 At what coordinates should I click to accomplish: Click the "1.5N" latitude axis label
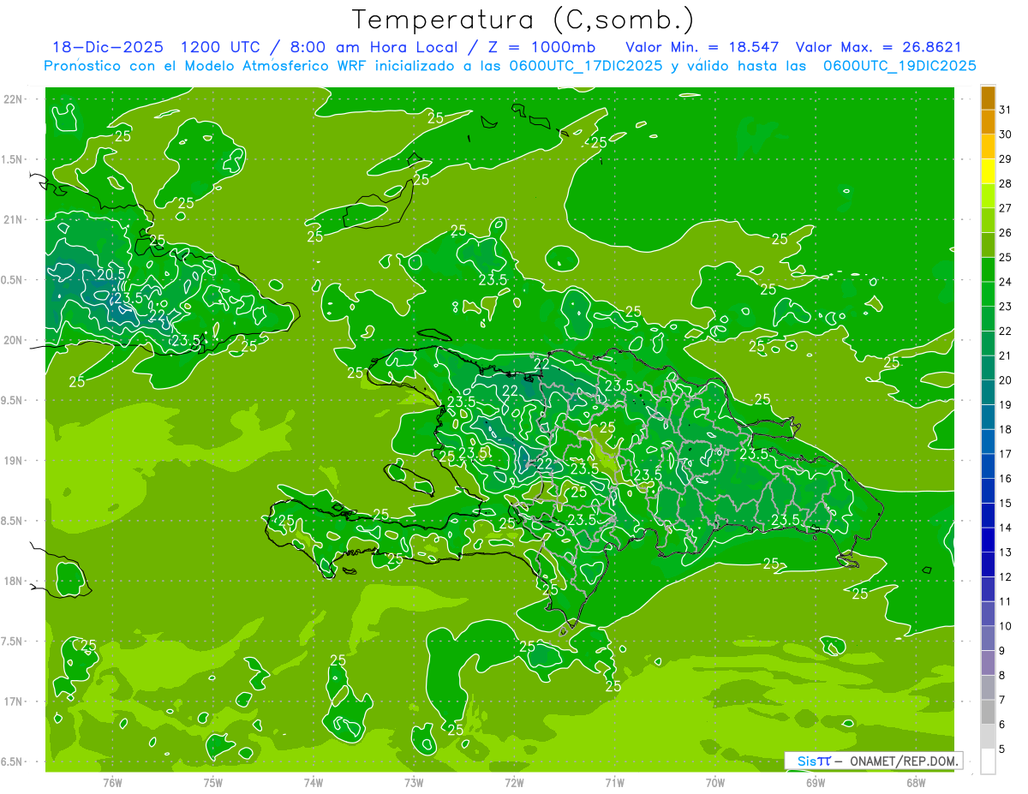[x=13, y=159]
